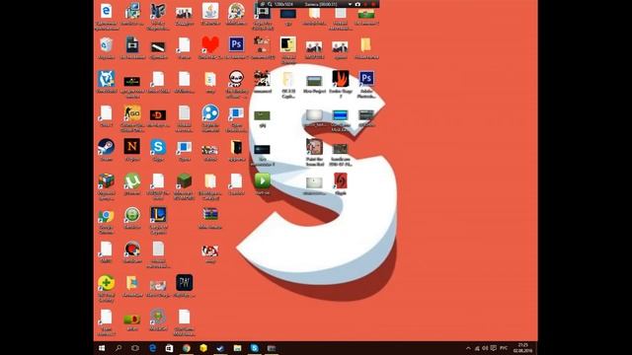
Task: Open the blue film-reel sphere desktop icon
Action: pyautogui.click(x=210, y=113)
